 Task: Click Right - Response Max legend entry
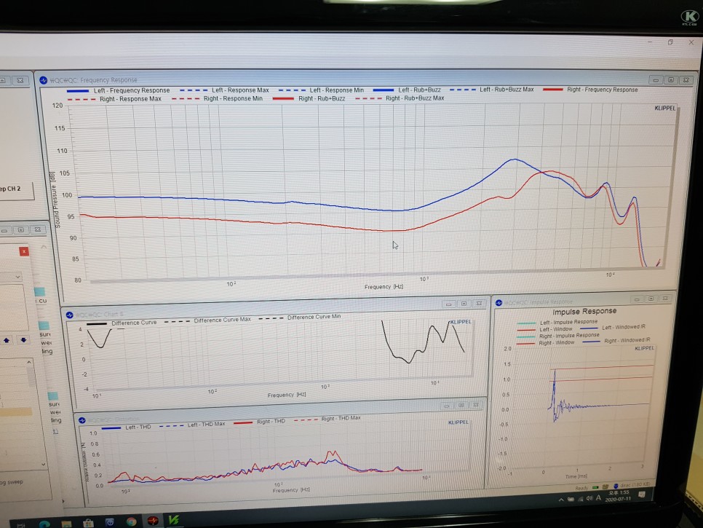114,99
